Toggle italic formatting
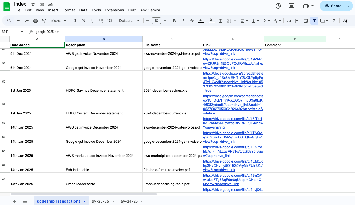The width and height of the screenshot is (355, 205). (x=183, y=21)
